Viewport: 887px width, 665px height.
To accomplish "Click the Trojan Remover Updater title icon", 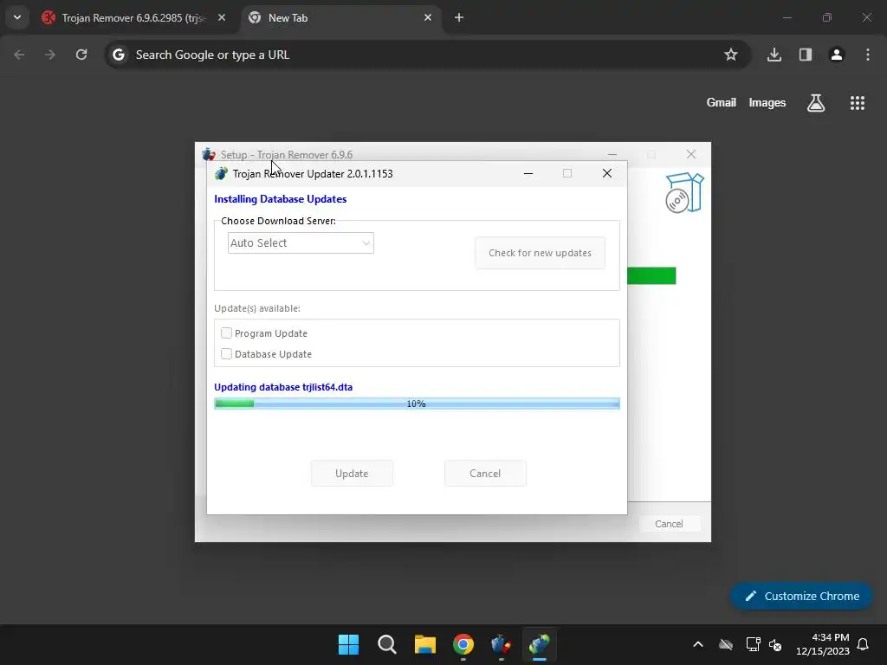I will (221, 173).
